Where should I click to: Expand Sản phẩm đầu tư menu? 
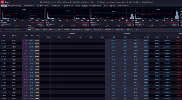(96, 6)
